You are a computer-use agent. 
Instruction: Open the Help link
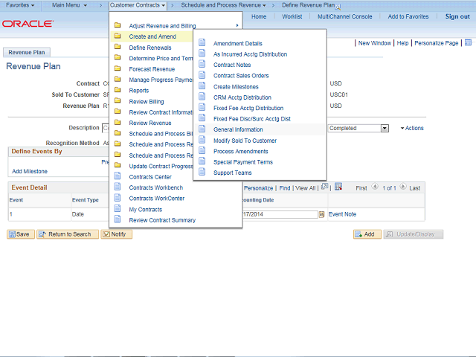click(402, 43)
